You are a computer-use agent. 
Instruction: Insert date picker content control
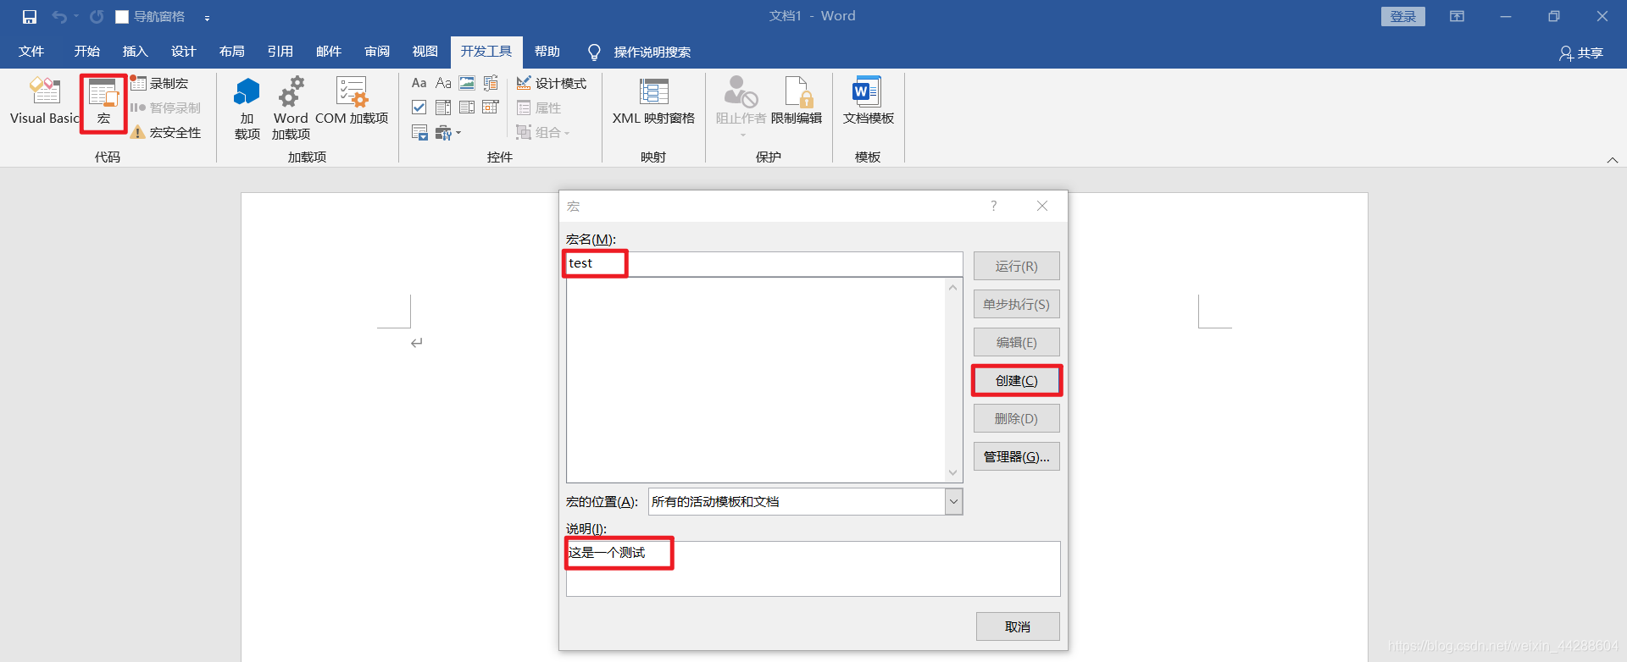(491, 108)
